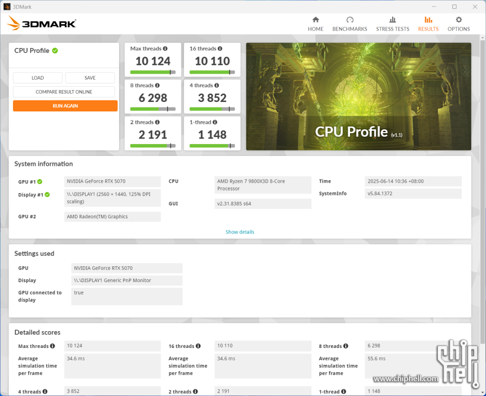
Task: Click the Max threads score bar
Action: point(153,72)
